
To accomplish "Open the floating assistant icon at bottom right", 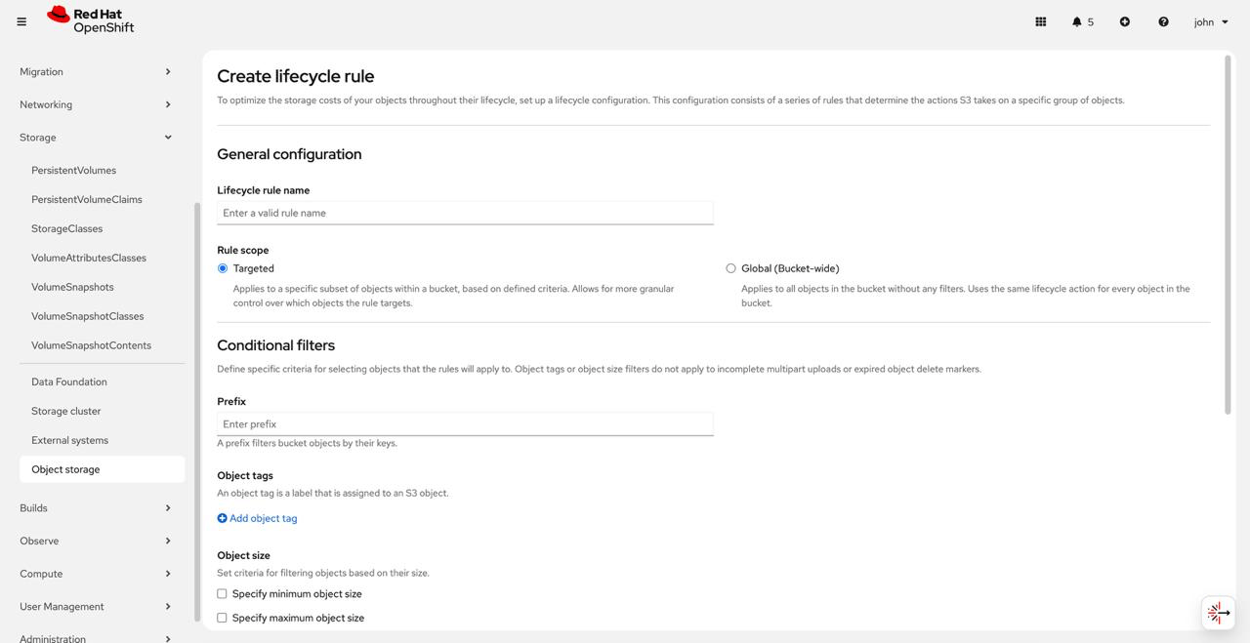I will click(1218, 613).
